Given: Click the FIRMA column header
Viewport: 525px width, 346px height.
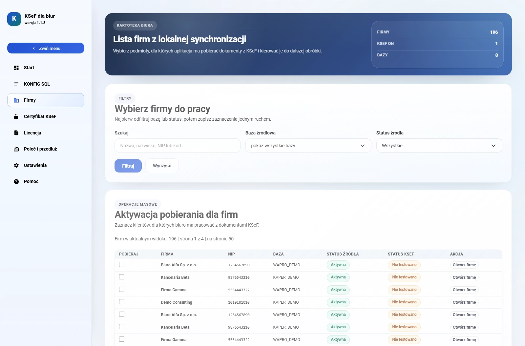Looking at the screenshot, I should (167, 254).
